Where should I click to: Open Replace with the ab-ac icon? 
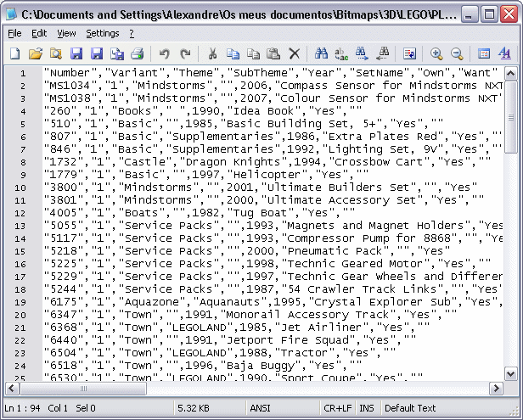341,53
